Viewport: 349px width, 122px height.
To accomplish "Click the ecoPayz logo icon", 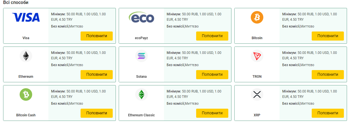I will (x=141, y=18).
